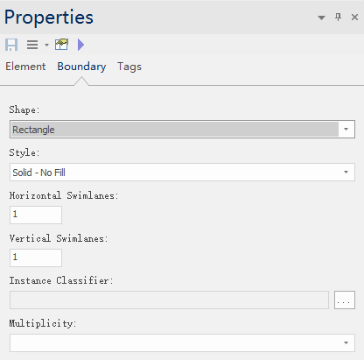Expand the Style dropdown arrow
This screenshot has width=364, height=360.
click(x=346, y=172)
